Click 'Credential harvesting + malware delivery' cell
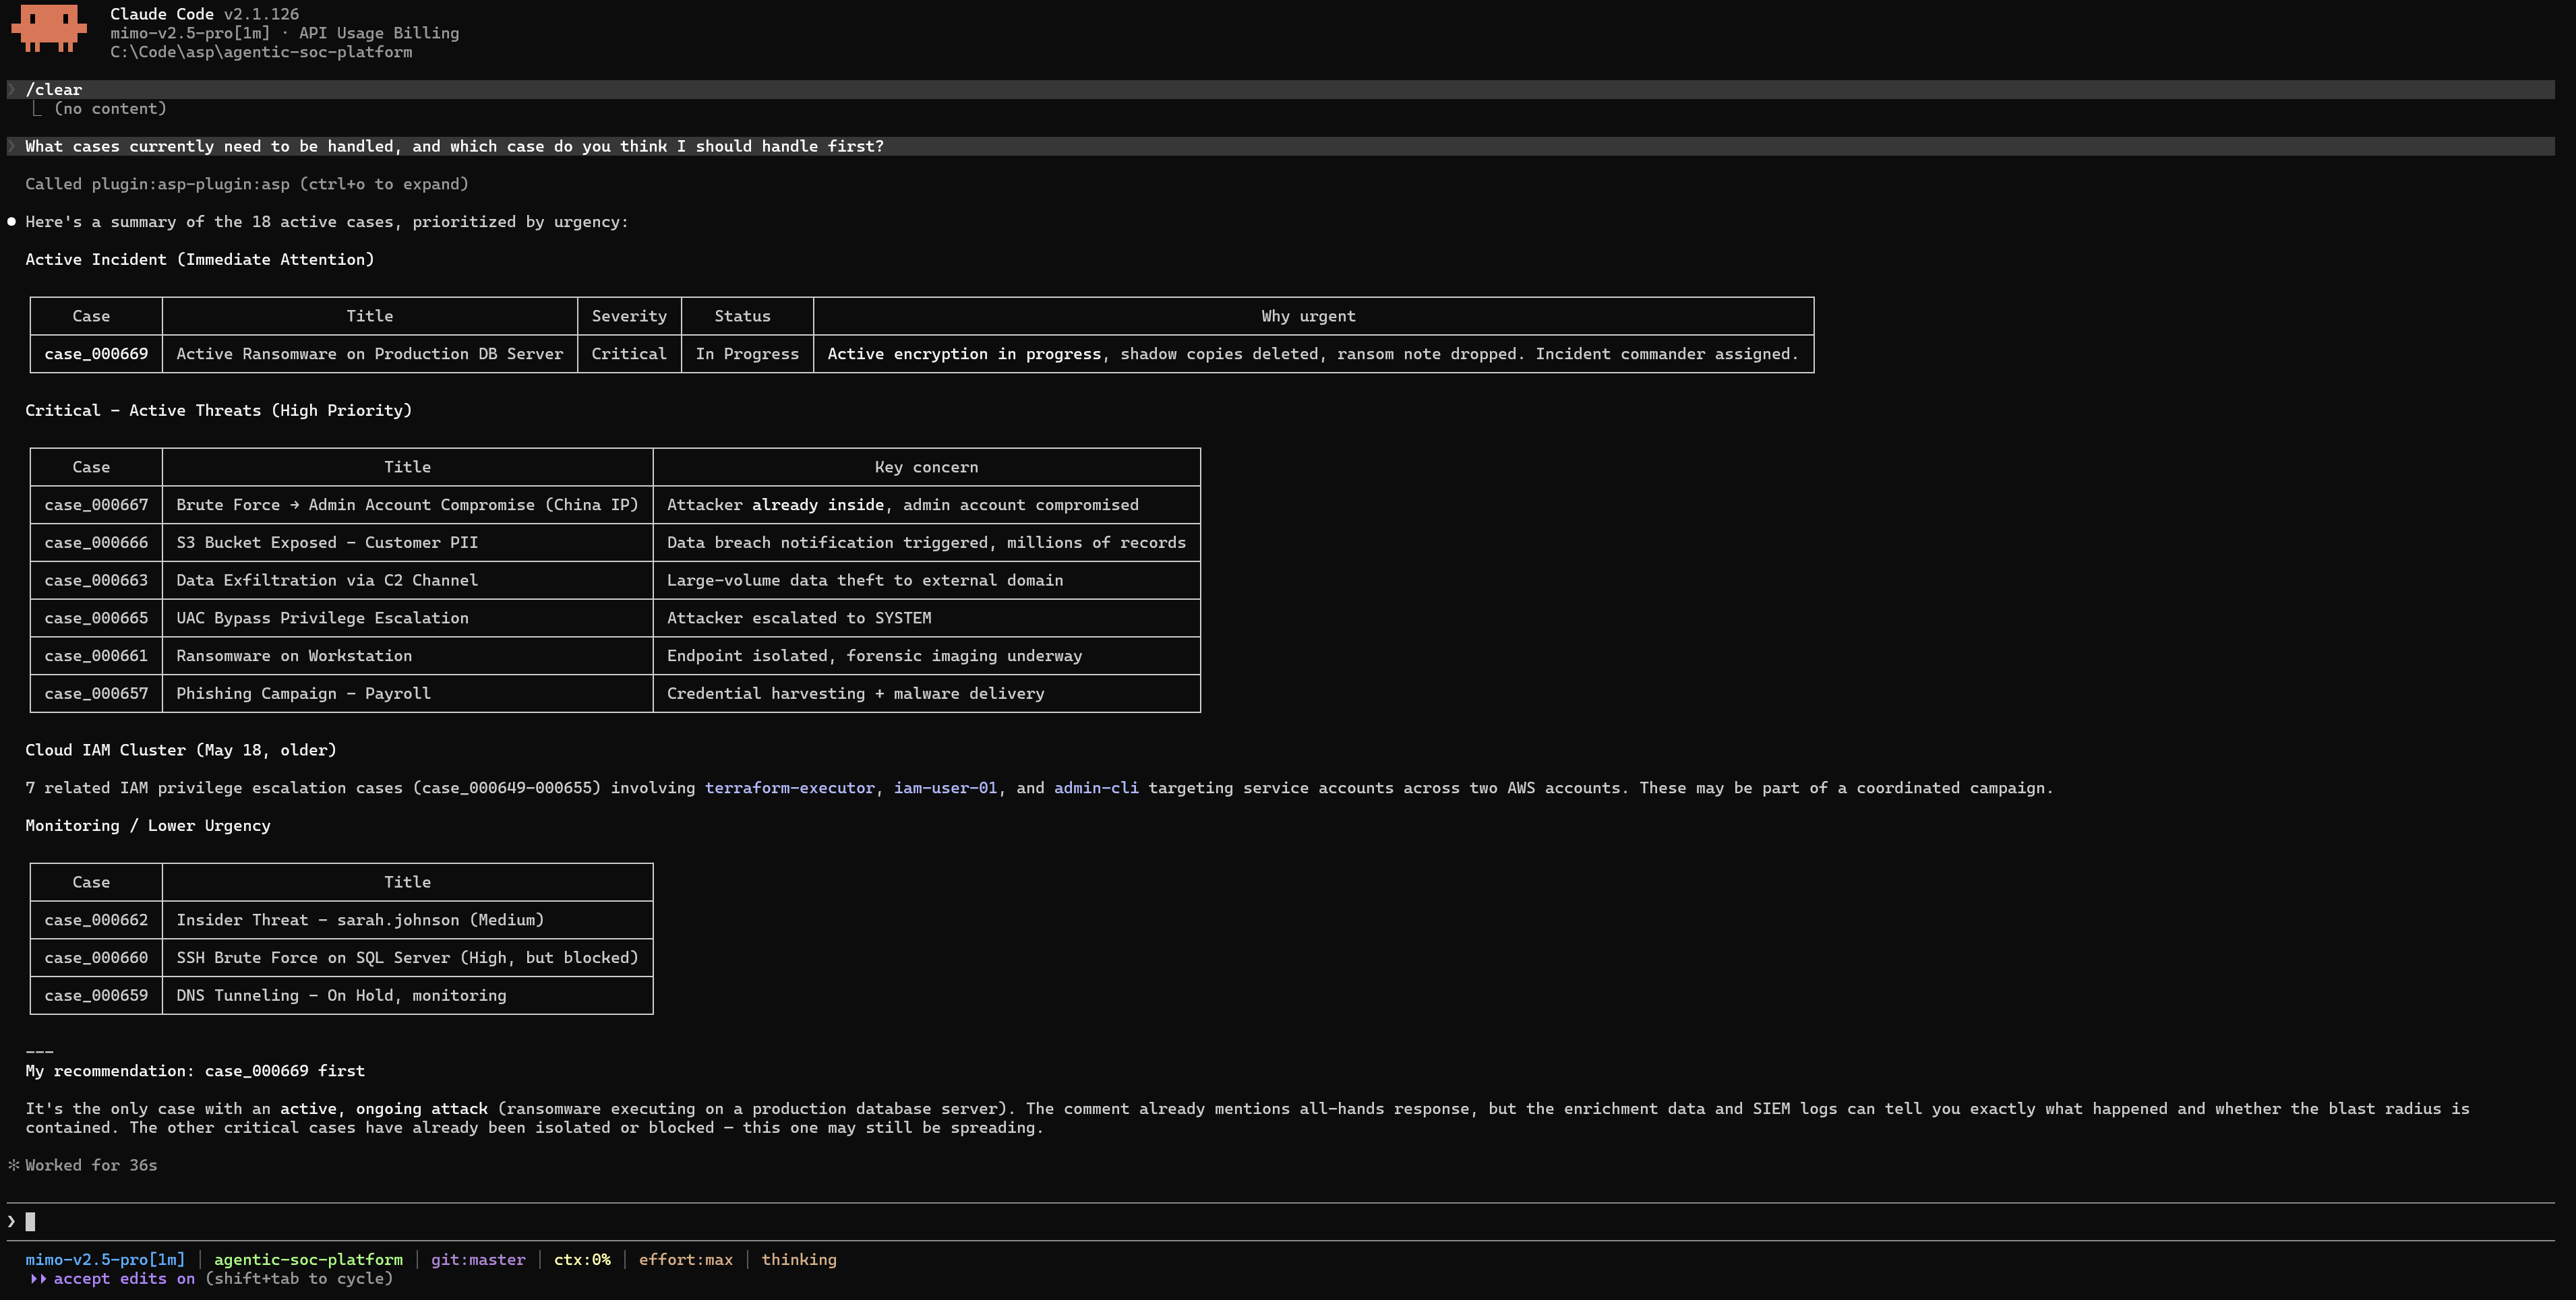The width and height of the screenshot is (2576, 1300). click(926, 694)
